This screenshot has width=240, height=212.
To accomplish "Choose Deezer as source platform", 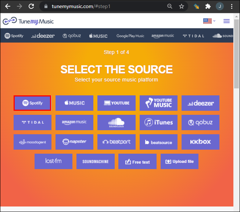I will [x=200, y=103].
